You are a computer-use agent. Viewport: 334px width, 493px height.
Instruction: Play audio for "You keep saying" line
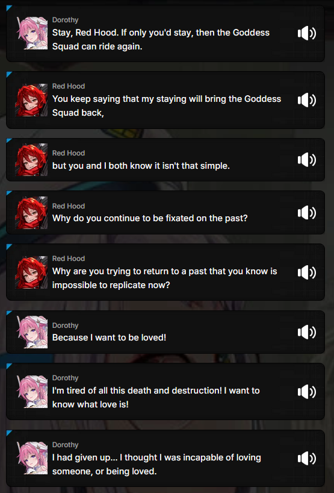(x=307, y=100)
